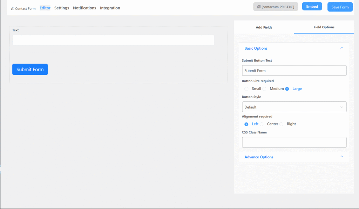Switch to the Field Options tab
The image size is (359, 209).
click(324, 27)
